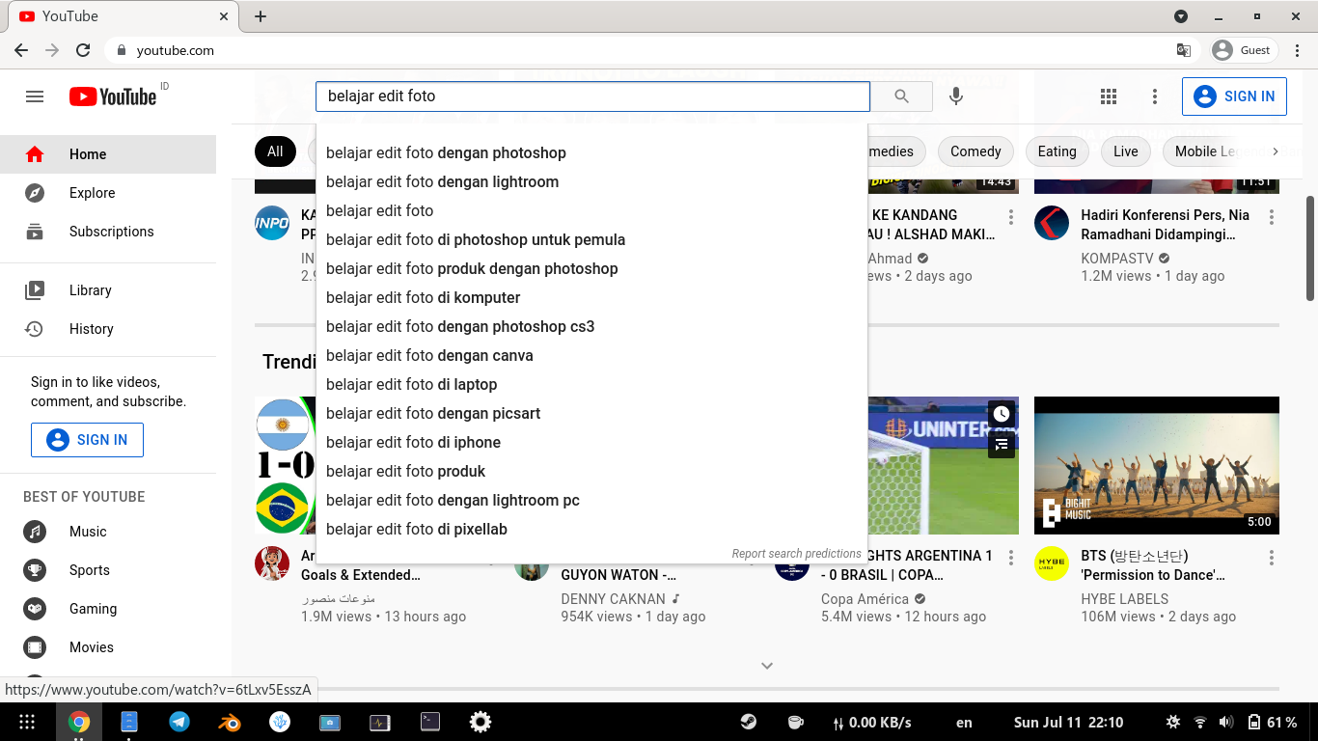Click the Google Translate icon in address bar
Image resolution: width=1318 pixels, height=741 pixels.
[x=1183, y=50]
